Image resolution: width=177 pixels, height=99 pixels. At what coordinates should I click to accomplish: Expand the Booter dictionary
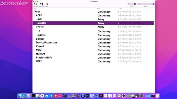[35, 39]
